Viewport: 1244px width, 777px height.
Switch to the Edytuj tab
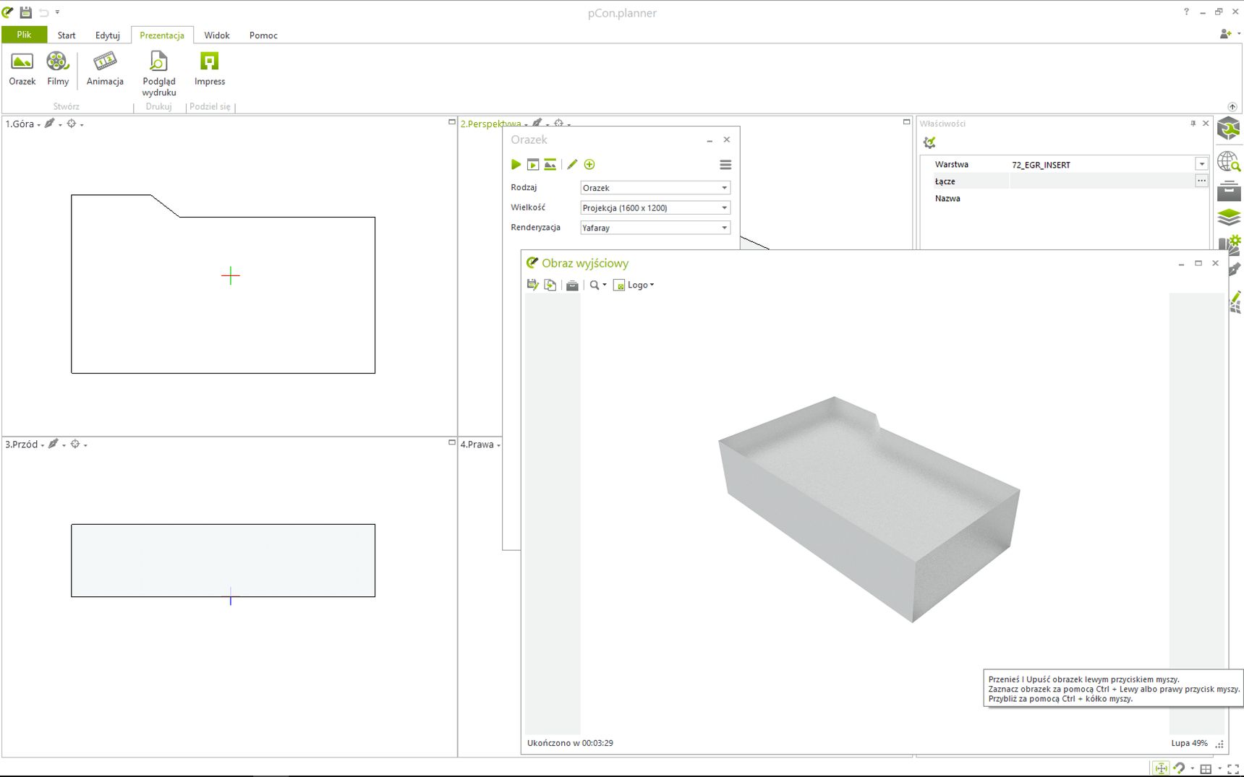(x=108, y=35)
